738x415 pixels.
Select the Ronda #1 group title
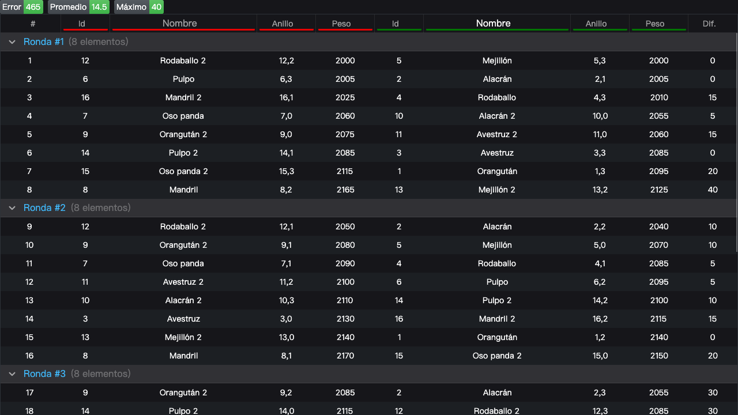[44, 42]
